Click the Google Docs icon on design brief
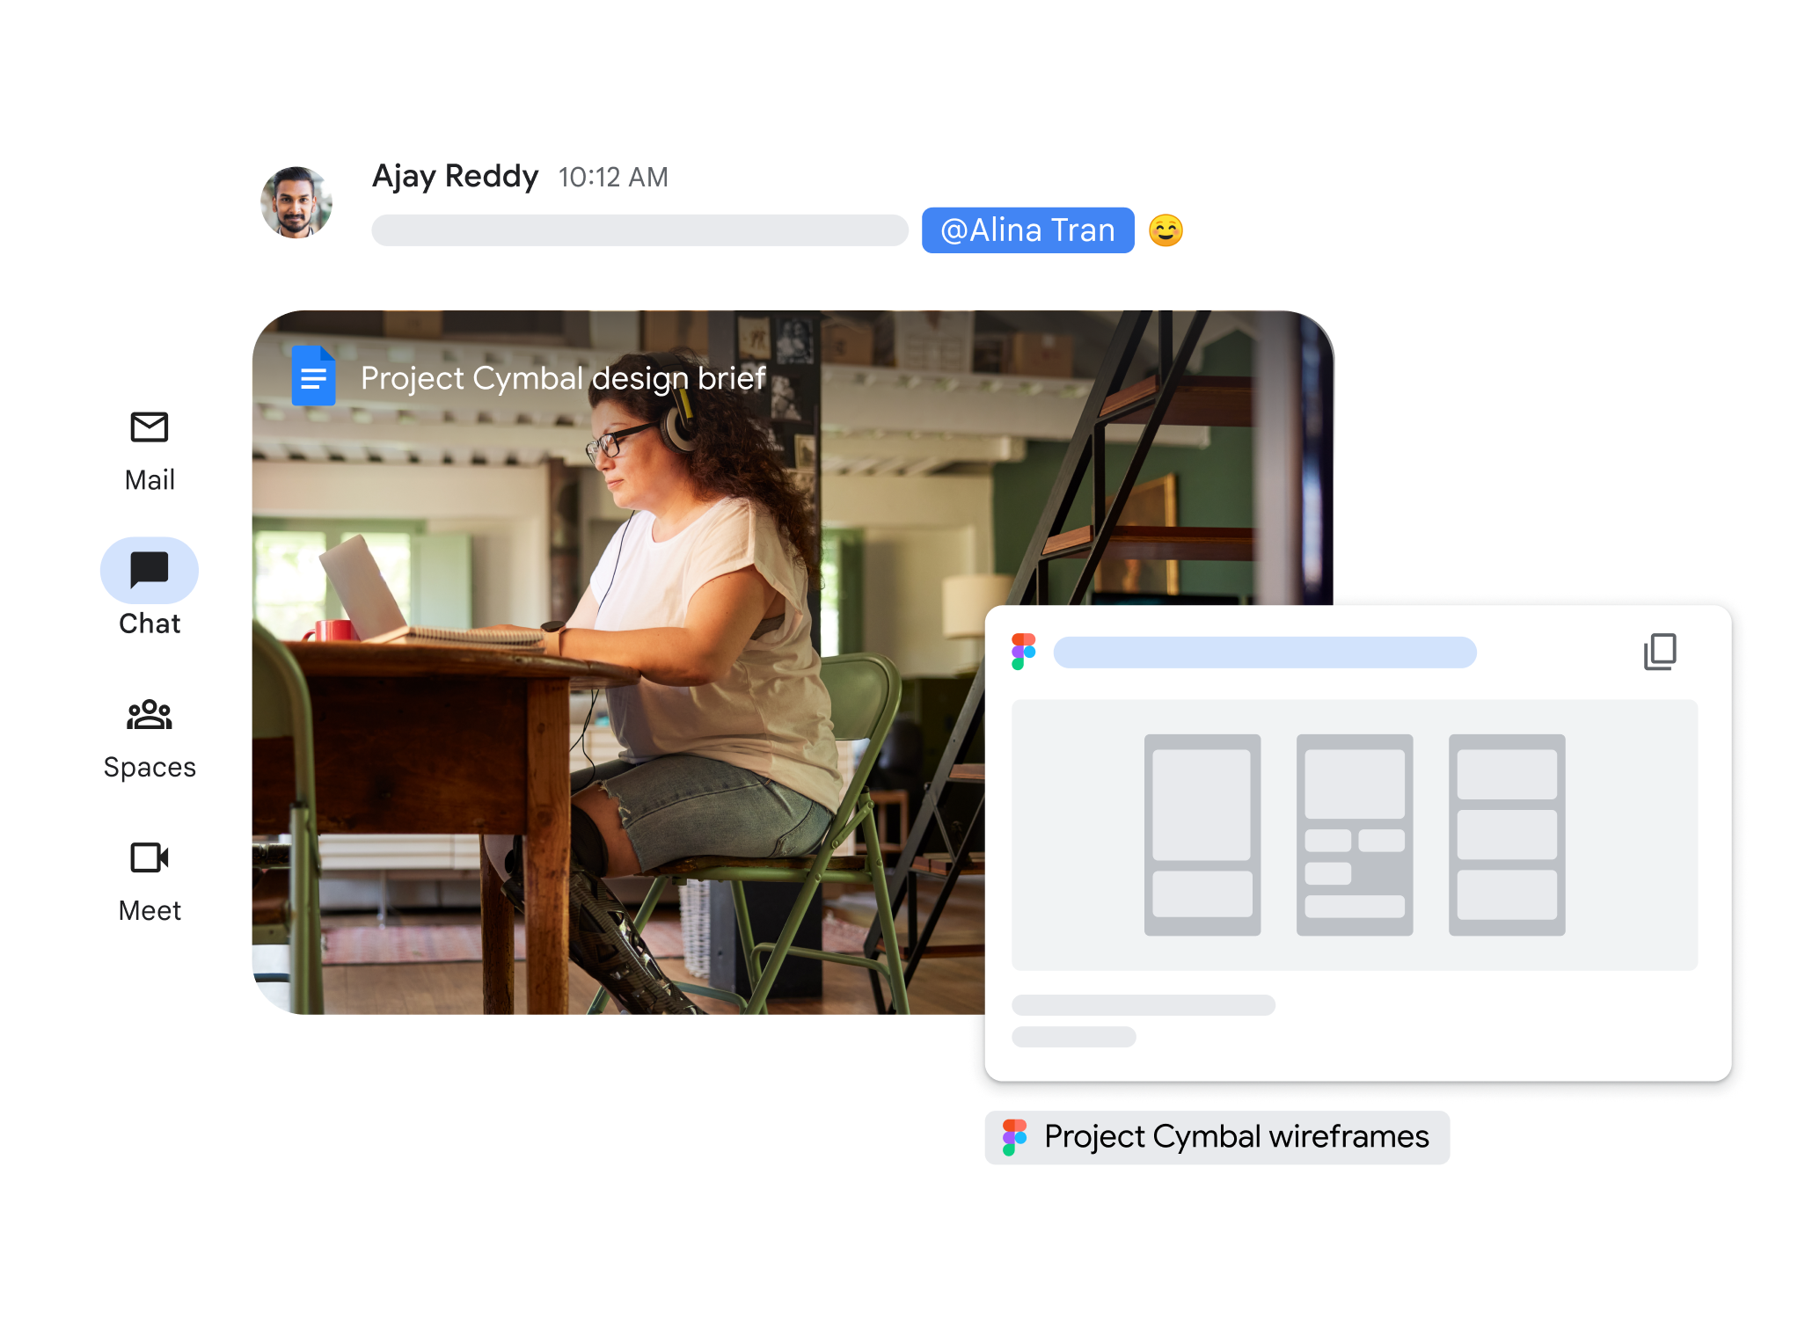Viewport: 1805px width, 1320px height. coord(312,377)
